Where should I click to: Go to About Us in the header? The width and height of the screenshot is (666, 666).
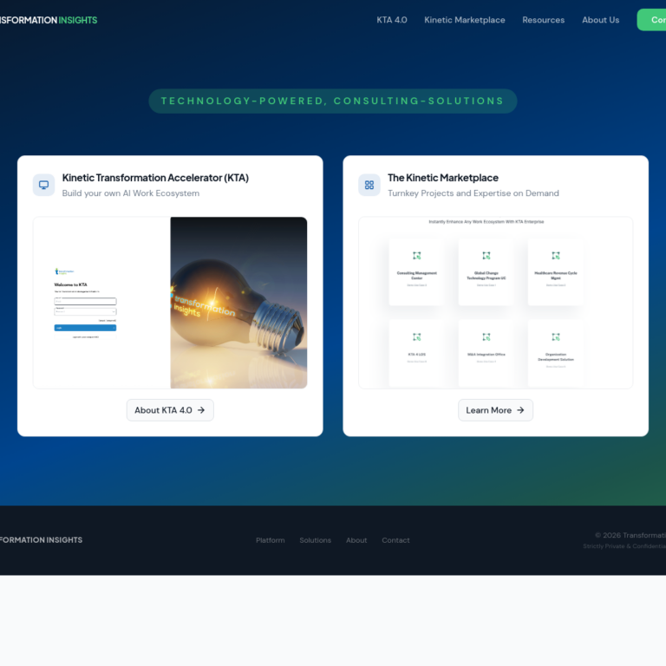click(x=600, y=20)
